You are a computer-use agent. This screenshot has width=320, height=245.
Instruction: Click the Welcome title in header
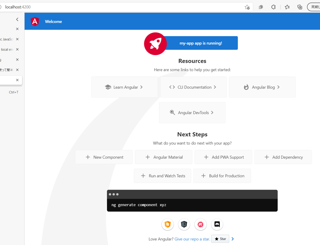coord(53,22)
